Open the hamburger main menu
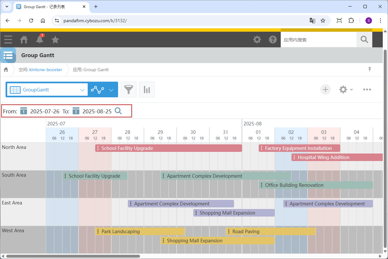This screenshot has height=259, width=388. coord(8,40)
